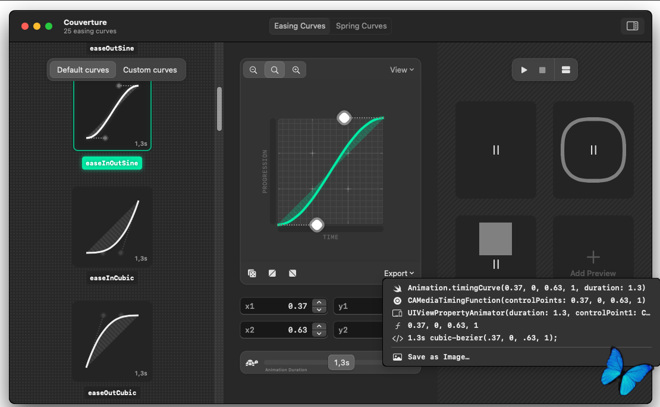Viewport: 660px width, 407px height.
Task: Click Add Preview tile
Action: tap(593, 262)
